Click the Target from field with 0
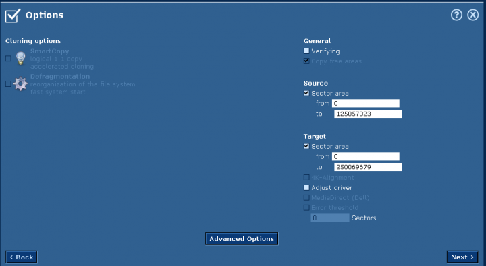 click(x=366, y=156)
